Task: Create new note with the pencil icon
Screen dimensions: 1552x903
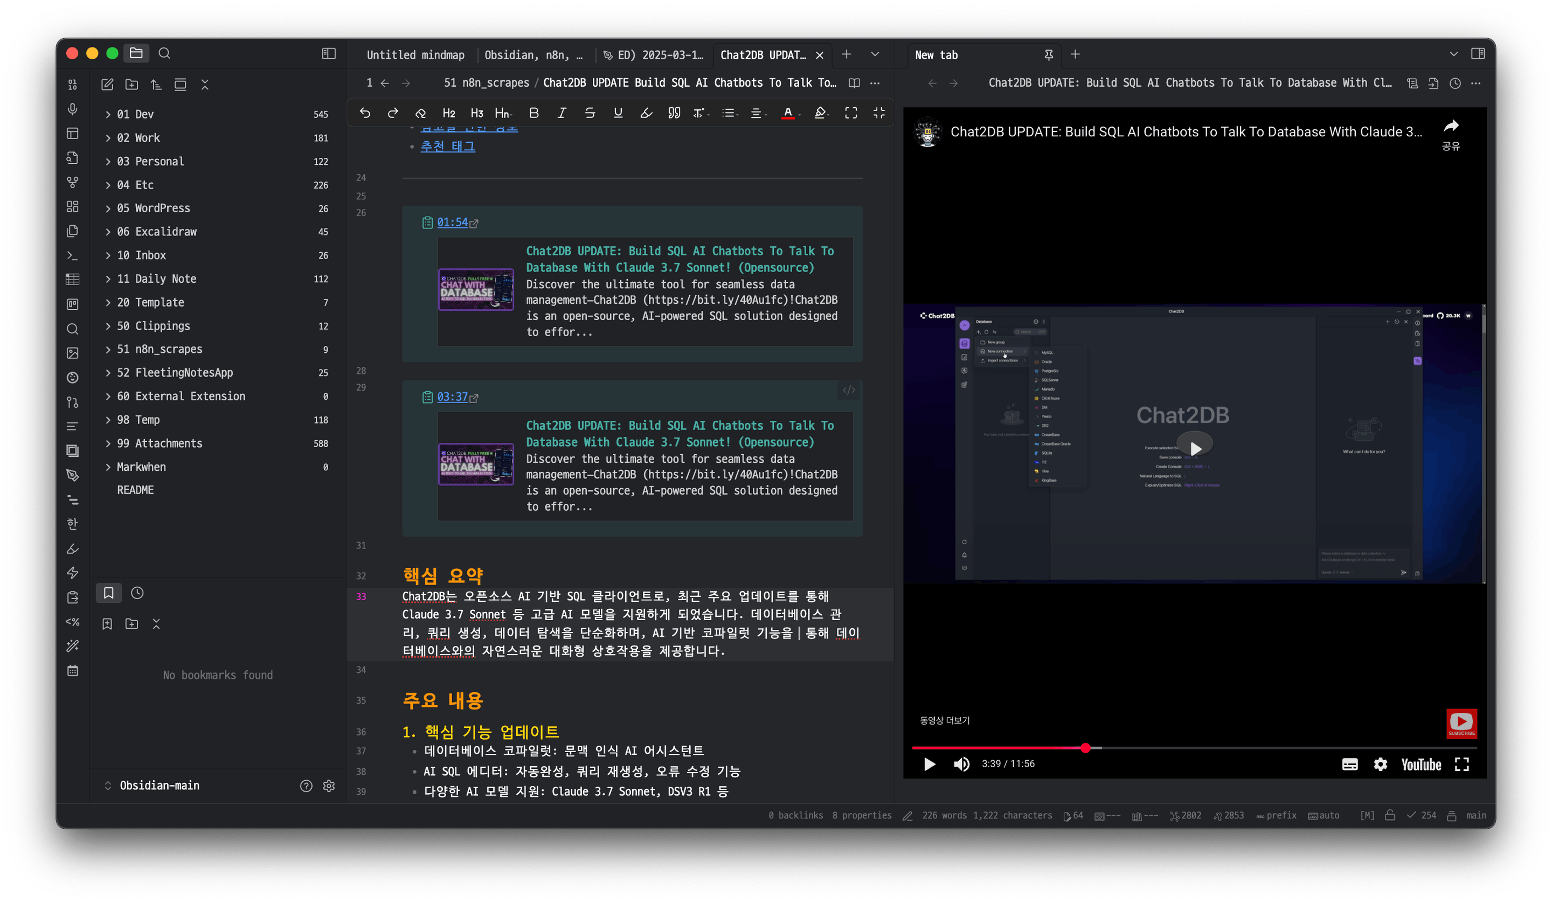Action: coord(107,85)
